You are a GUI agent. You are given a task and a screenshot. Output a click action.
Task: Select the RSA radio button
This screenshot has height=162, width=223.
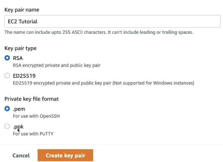(x=7, y=58)
